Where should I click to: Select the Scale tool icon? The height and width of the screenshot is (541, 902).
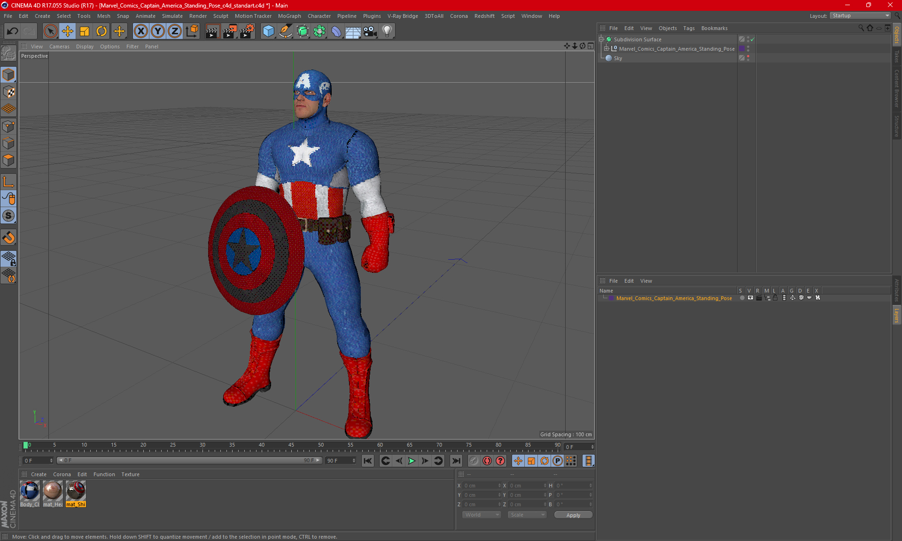pyautogui.click(x=85, y=31)
